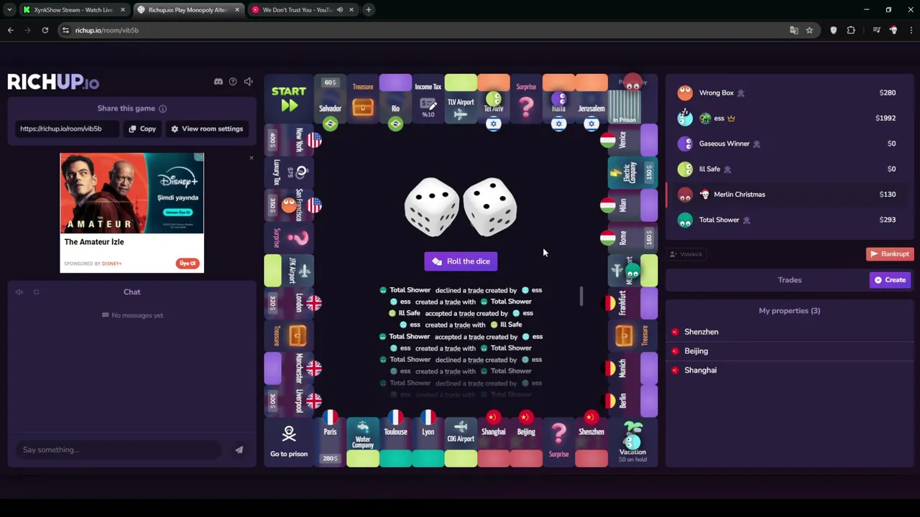Click the Go to prison corner tile
Viewport: 920px width, 517px height.
(x=289, y=443)
